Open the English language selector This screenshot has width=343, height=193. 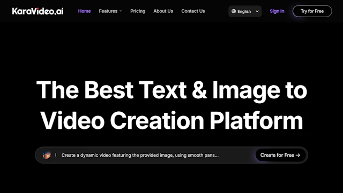pos(245,11)
